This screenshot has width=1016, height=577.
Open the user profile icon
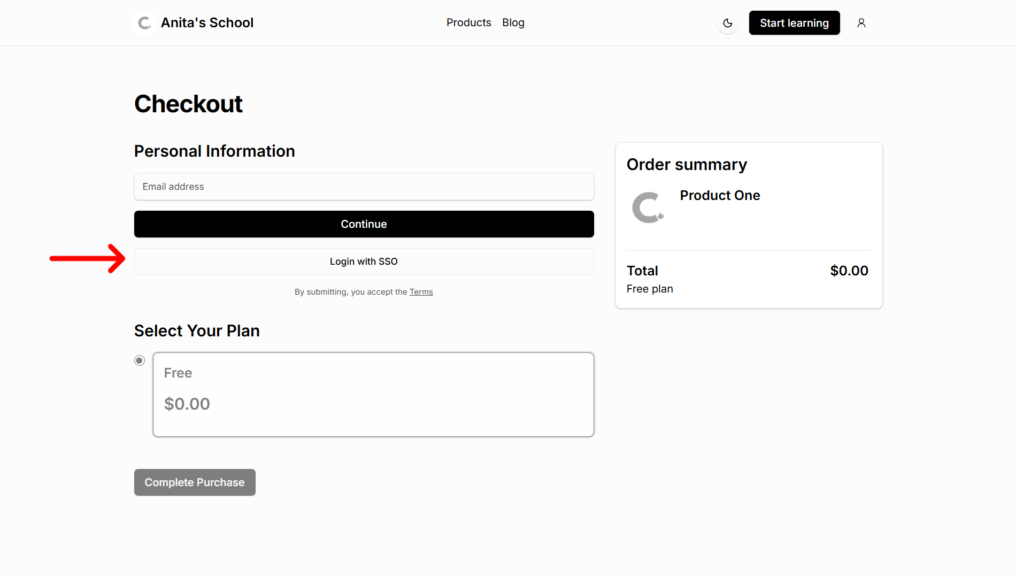coord(861,23)
